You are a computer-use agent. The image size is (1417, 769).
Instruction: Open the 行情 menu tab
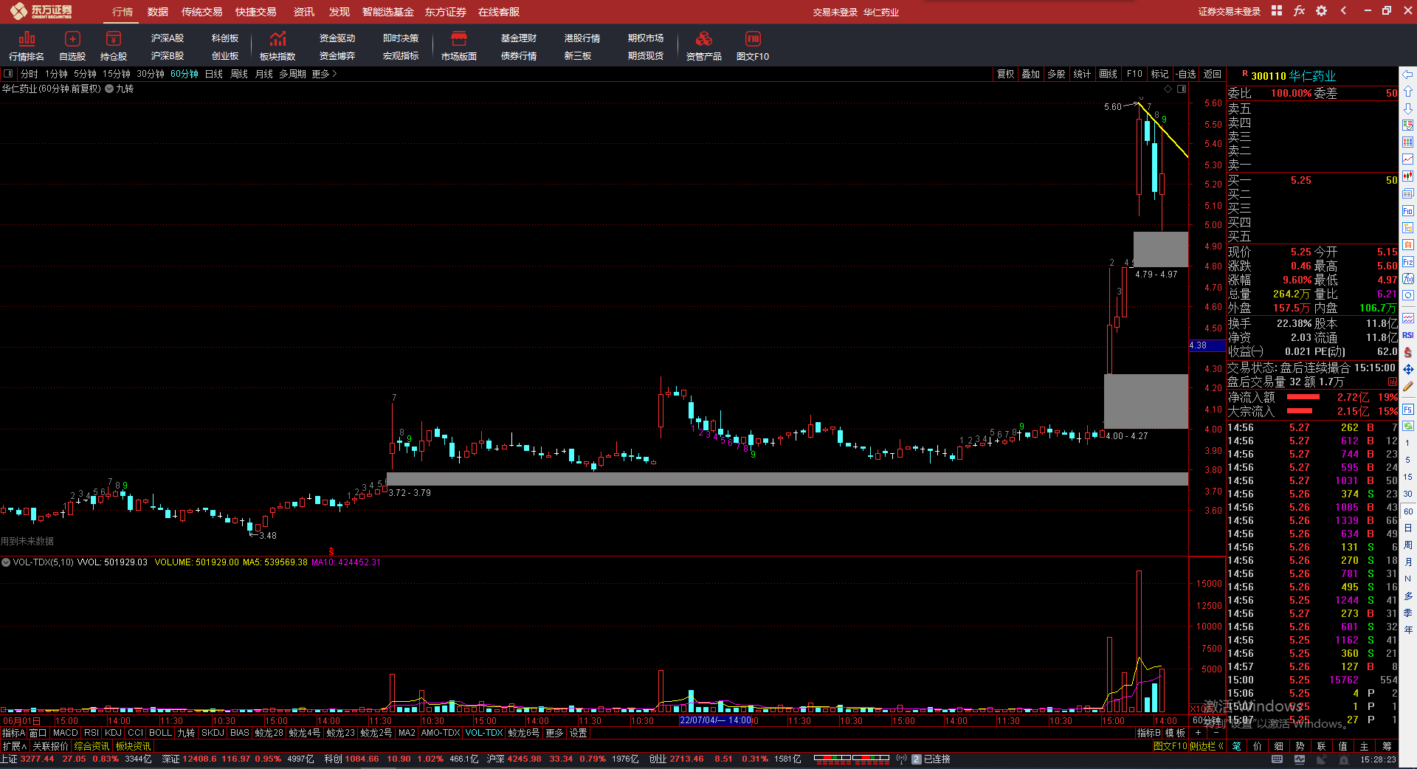click(x=123, y=12)
